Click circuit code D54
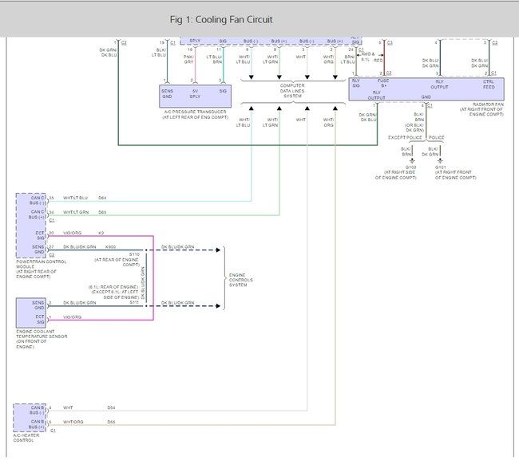 (111, 408)
